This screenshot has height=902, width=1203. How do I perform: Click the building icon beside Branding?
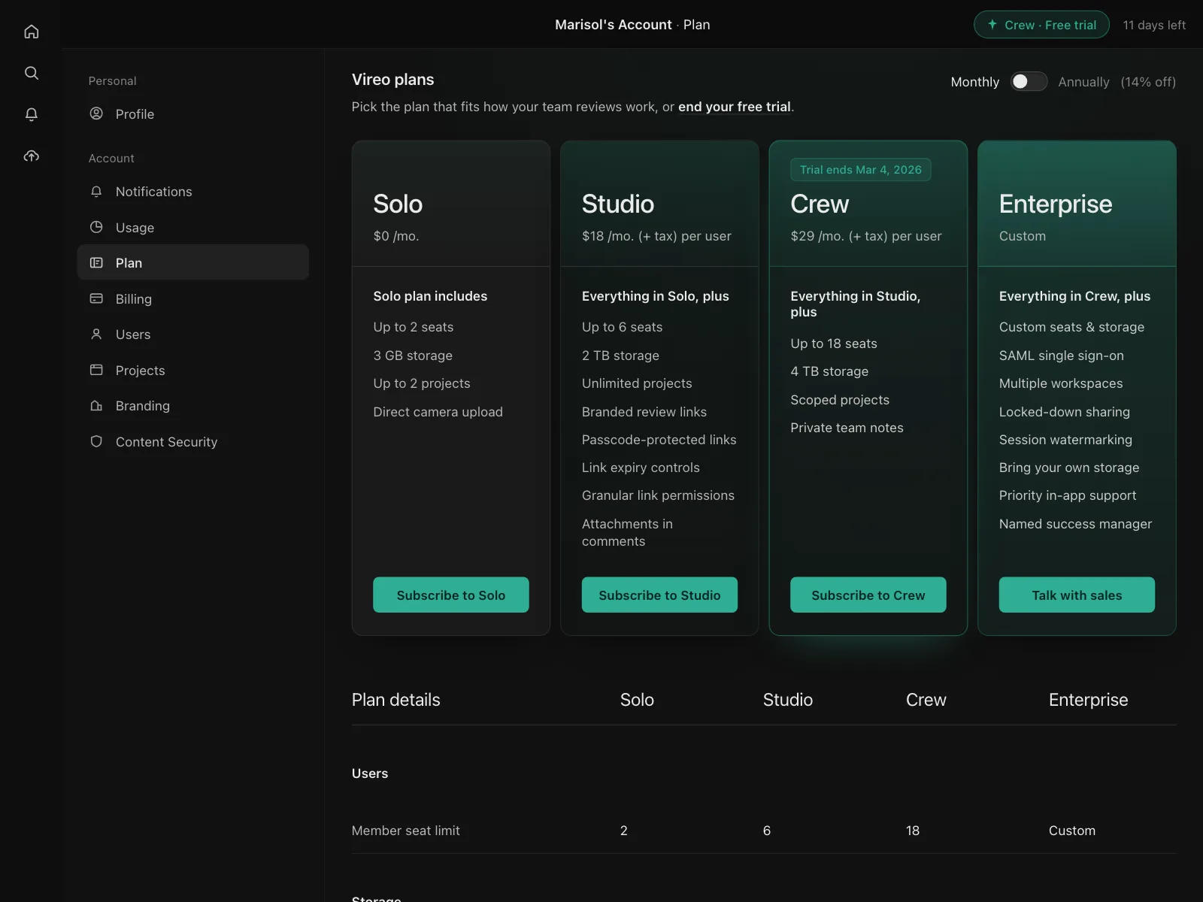coord(96,405)
